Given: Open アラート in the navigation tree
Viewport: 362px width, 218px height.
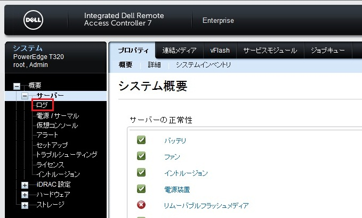Looking at the screenshot, I should (47, 135).
